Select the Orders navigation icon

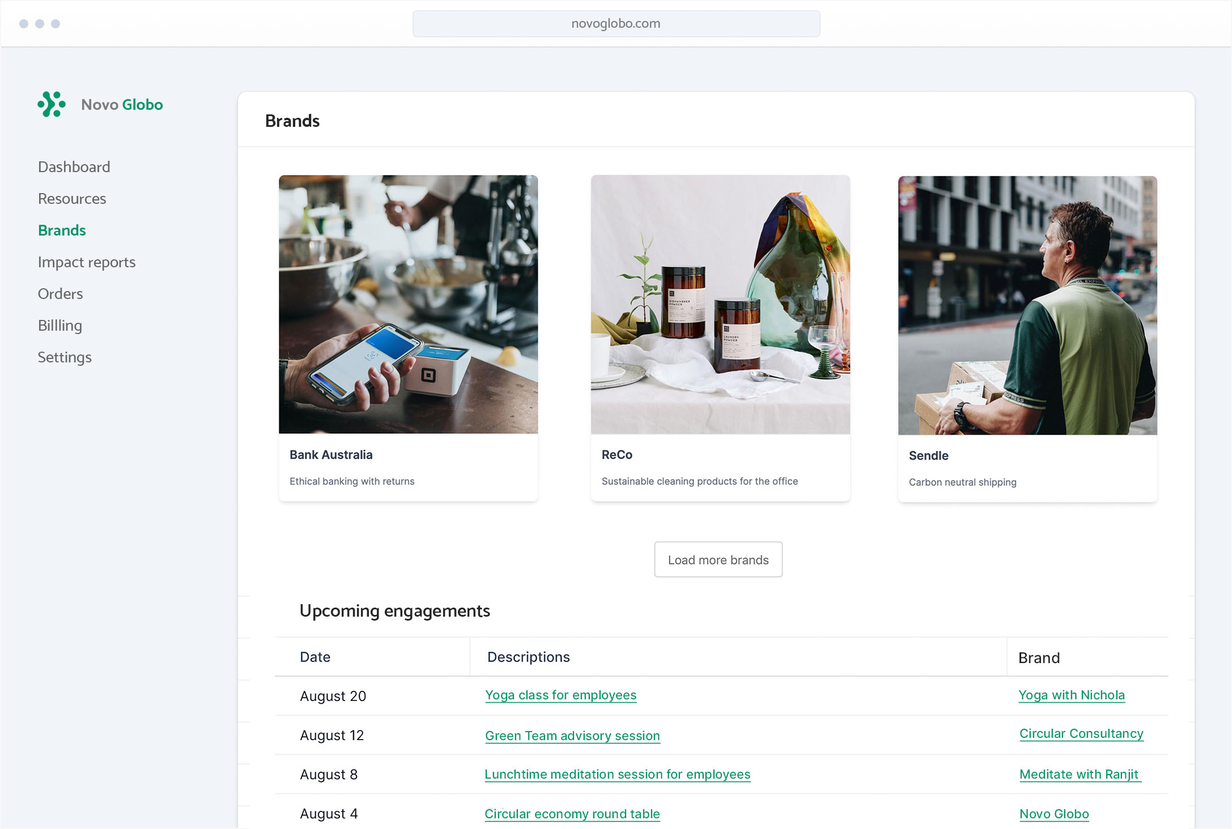pos(60,293)
